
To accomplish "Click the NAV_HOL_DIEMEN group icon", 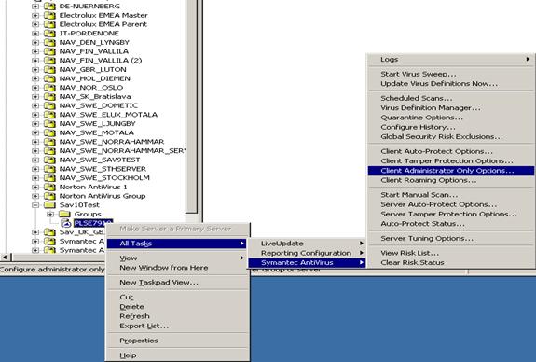I will [x=49, y=78].
